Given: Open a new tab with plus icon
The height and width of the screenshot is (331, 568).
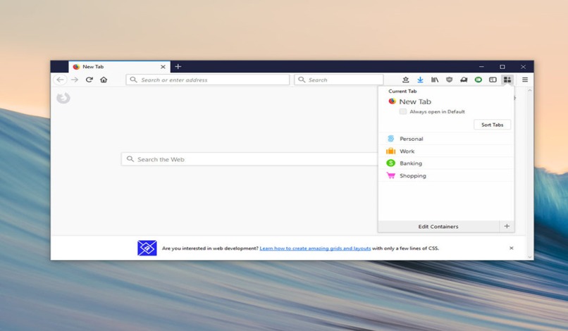Looking at the screenshot, I should click(x=178, y=67).
